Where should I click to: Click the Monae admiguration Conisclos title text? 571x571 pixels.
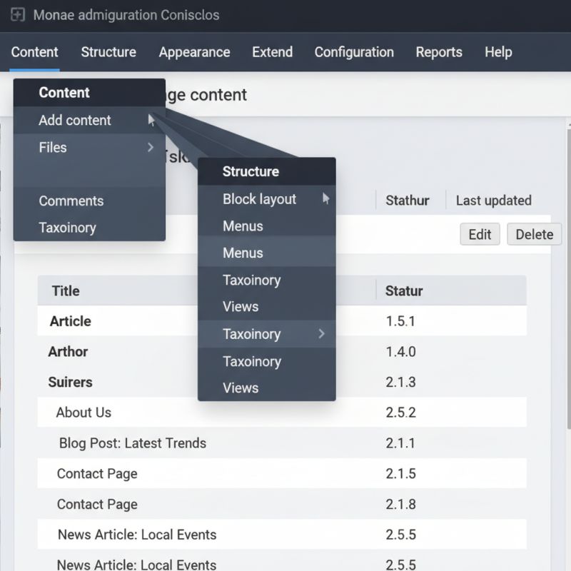[126, 15]
